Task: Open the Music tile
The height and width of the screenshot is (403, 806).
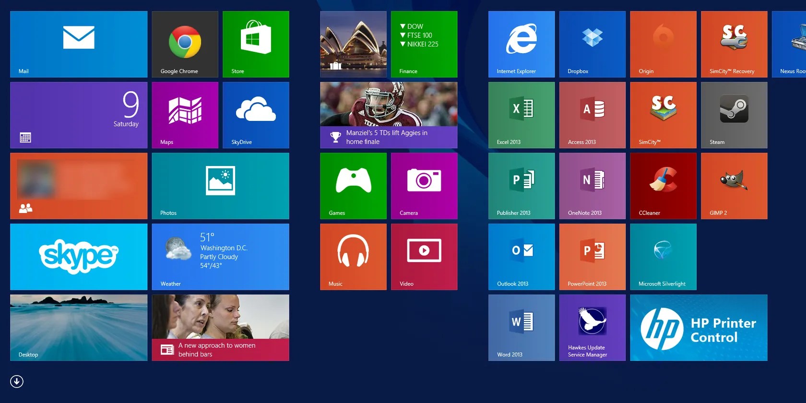Action: [353, 257]
